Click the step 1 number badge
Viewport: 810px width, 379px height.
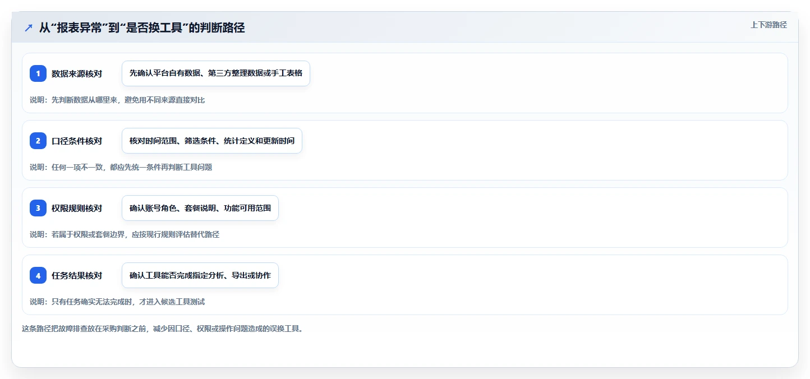(38, 73)
